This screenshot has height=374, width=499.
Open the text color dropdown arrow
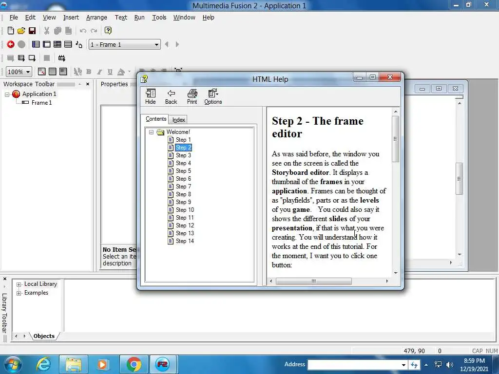pos(129,72)
